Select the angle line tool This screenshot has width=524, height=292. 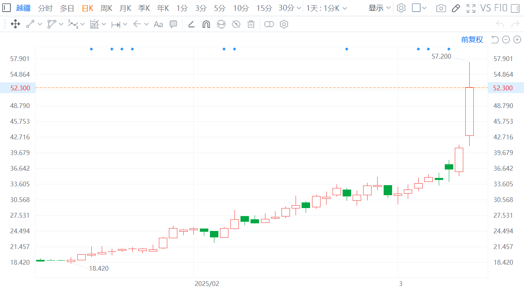click(191, 24)
